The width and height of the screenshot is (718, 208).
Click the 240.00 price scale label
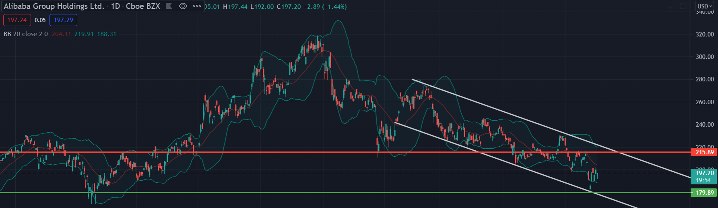705,125
